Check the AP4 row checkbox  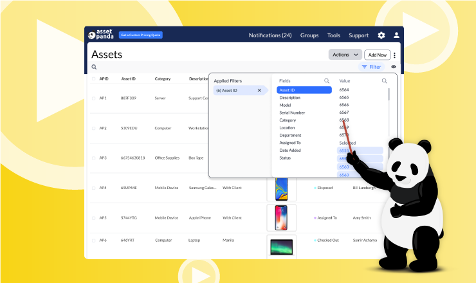[x=93, y=188]
